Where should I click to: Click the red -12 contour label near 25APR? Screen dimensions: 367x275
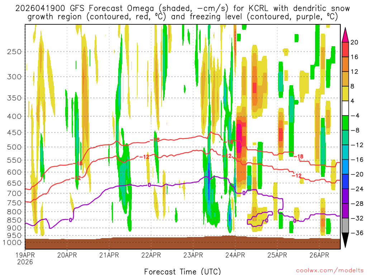coord(297,175)
